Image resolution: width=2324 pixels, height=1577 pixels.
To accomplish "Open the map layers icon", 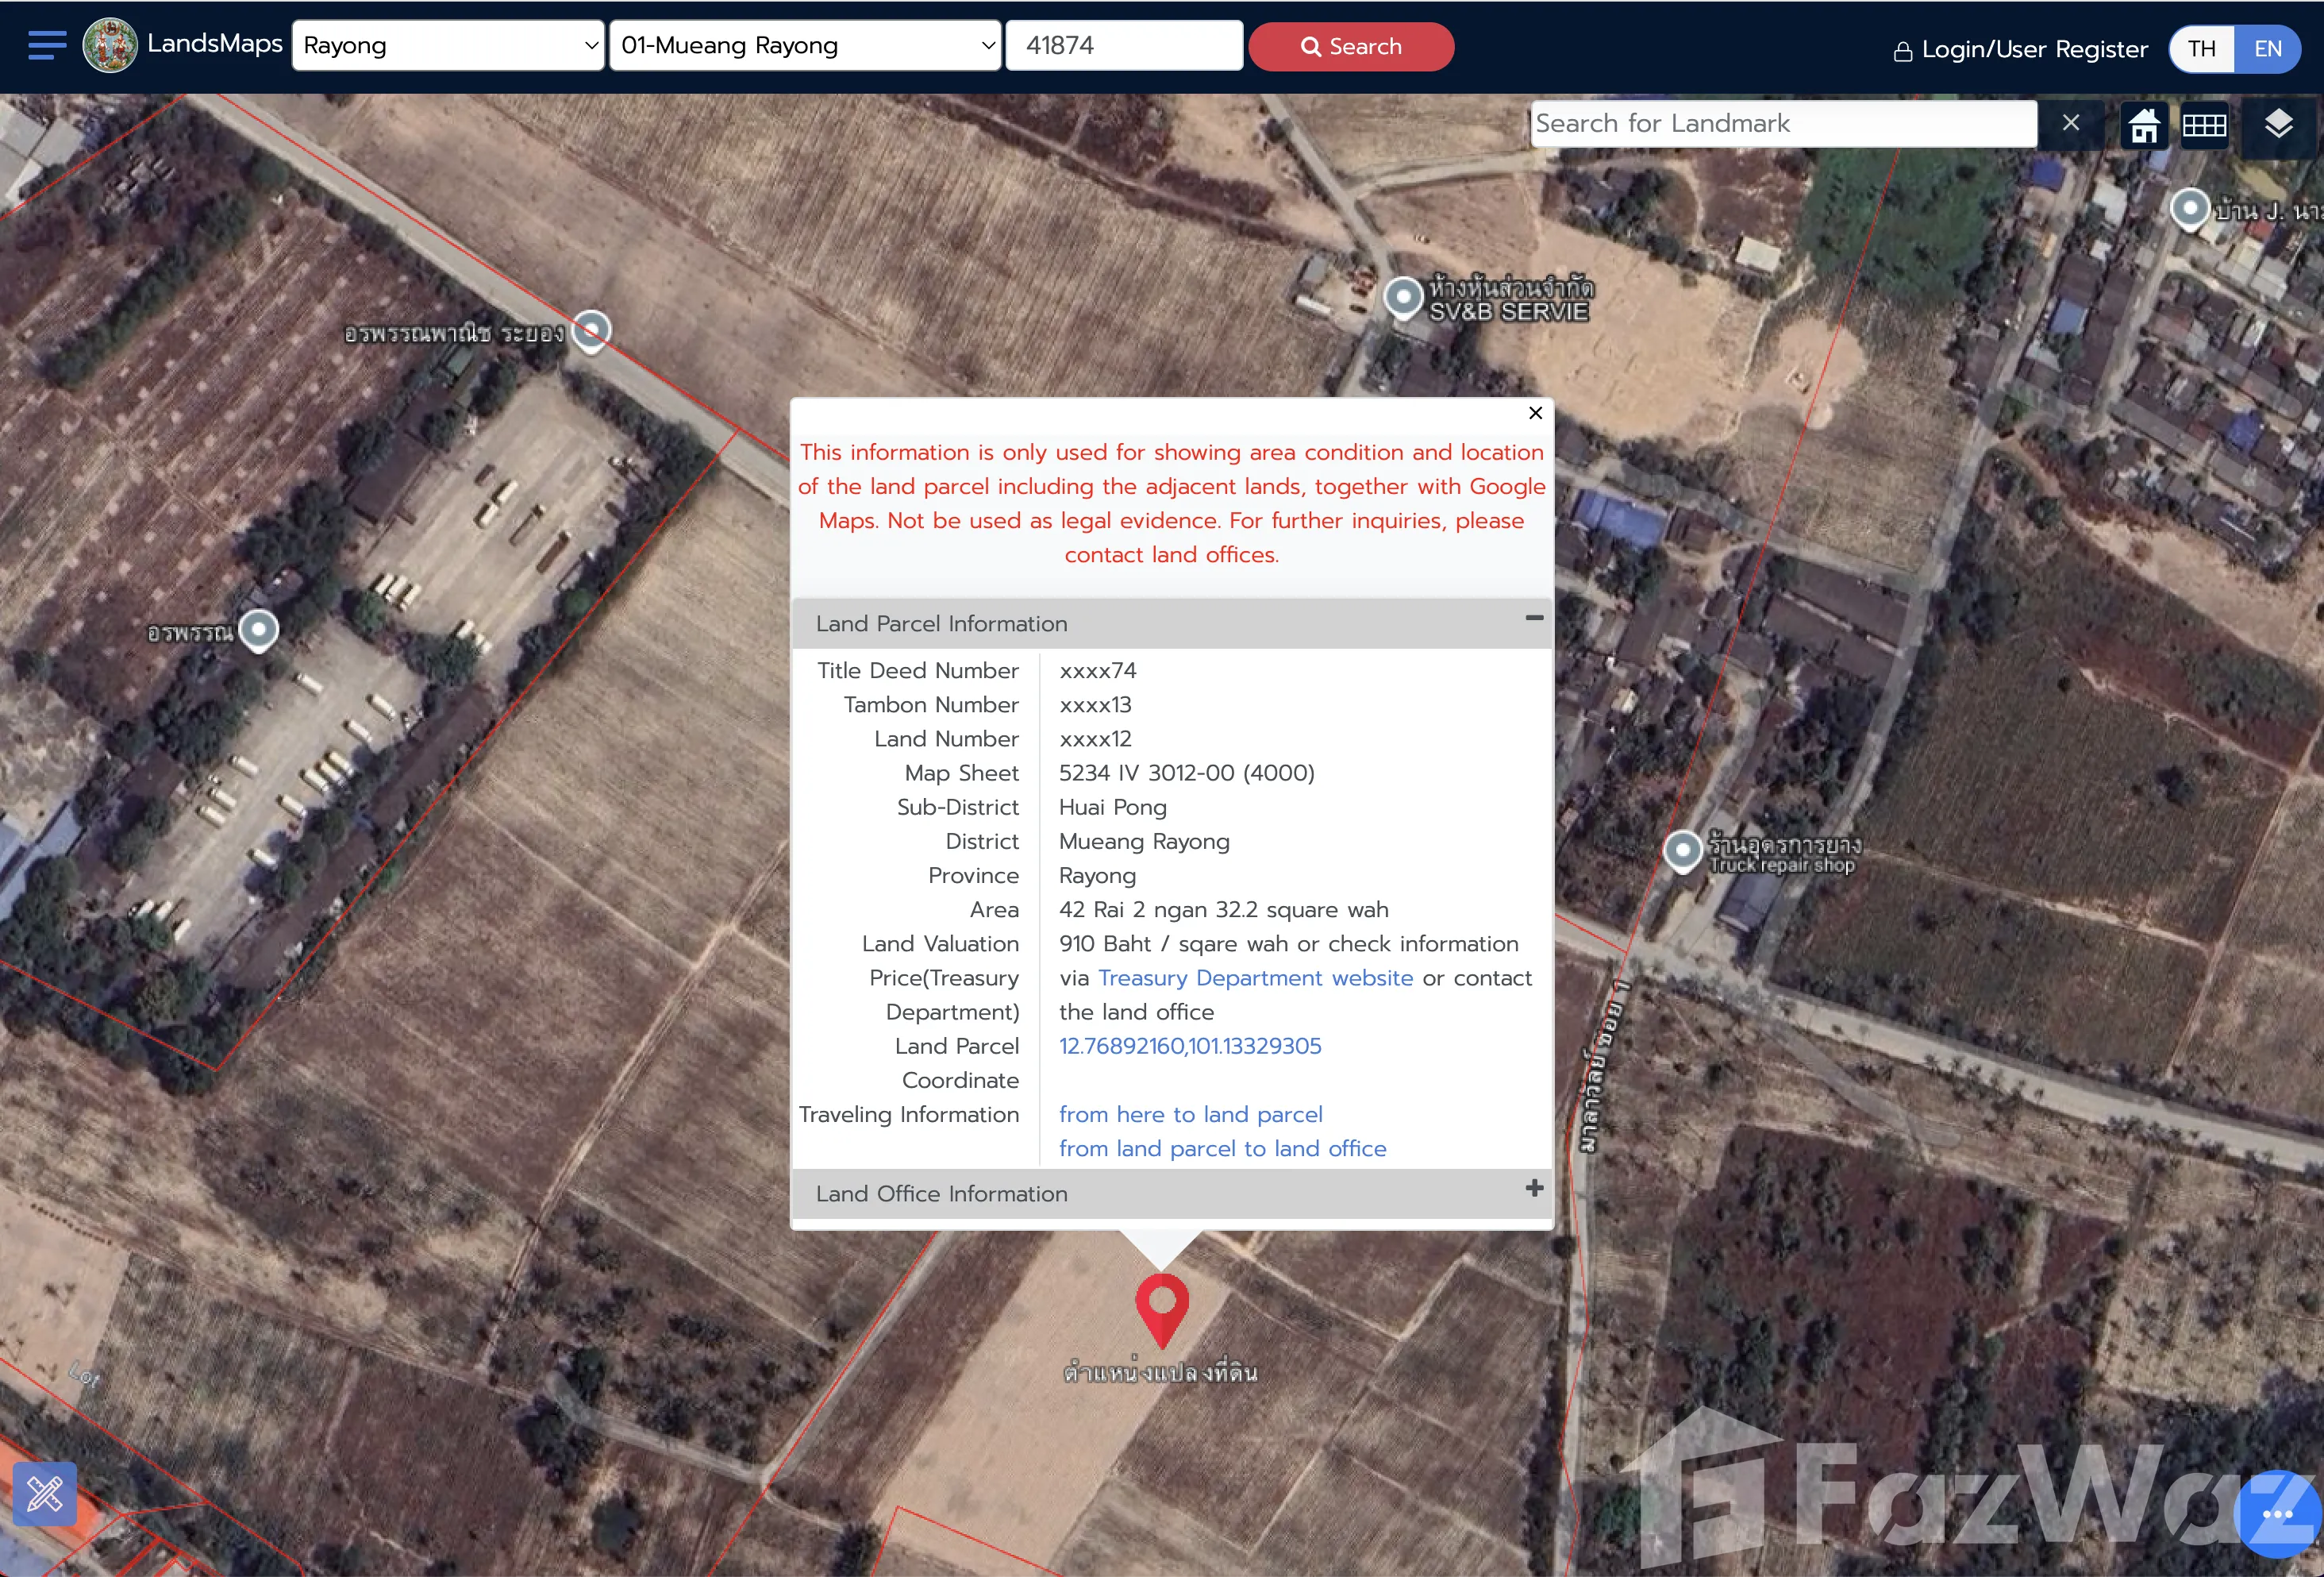I will 2278,124.
